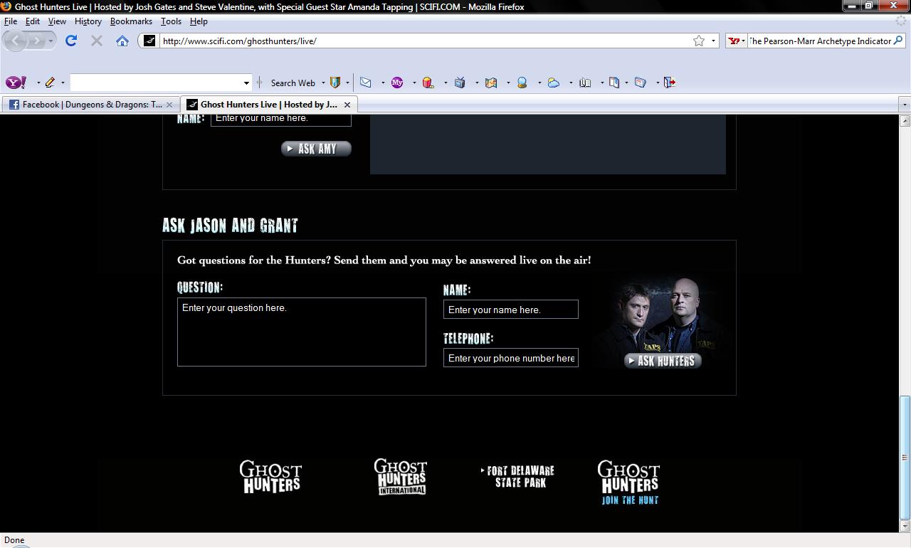Viewport: 911px width, 548px height.
Task: Open Fort Delaware State Park link
Action: point(519,477)
